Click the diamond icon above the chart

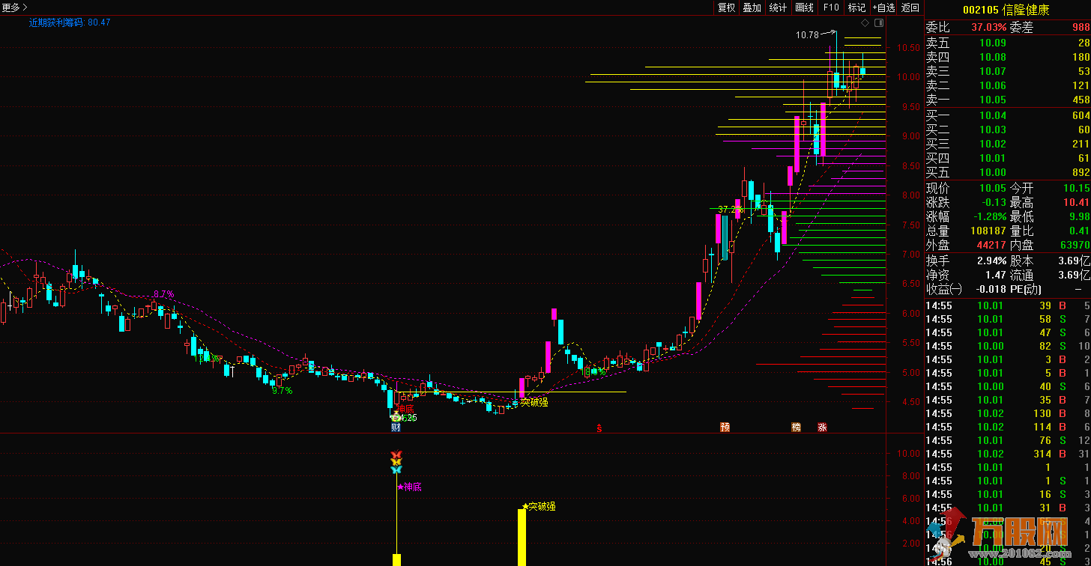(865, 23)
